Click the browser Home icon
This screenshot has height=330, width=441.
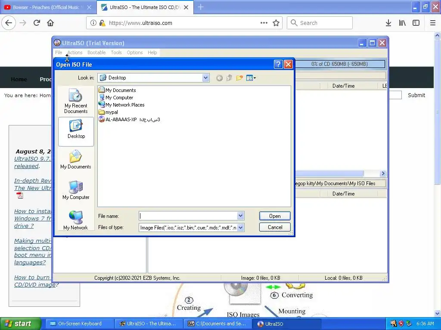click(x=50, y=23)
